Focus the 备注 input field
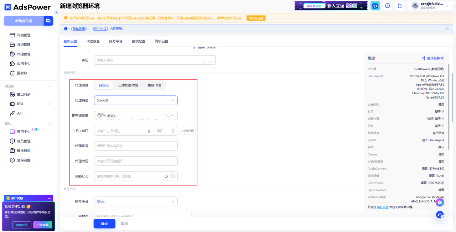Screen dimensions: 456x232 pyautogui.click(x=155, y=60)
